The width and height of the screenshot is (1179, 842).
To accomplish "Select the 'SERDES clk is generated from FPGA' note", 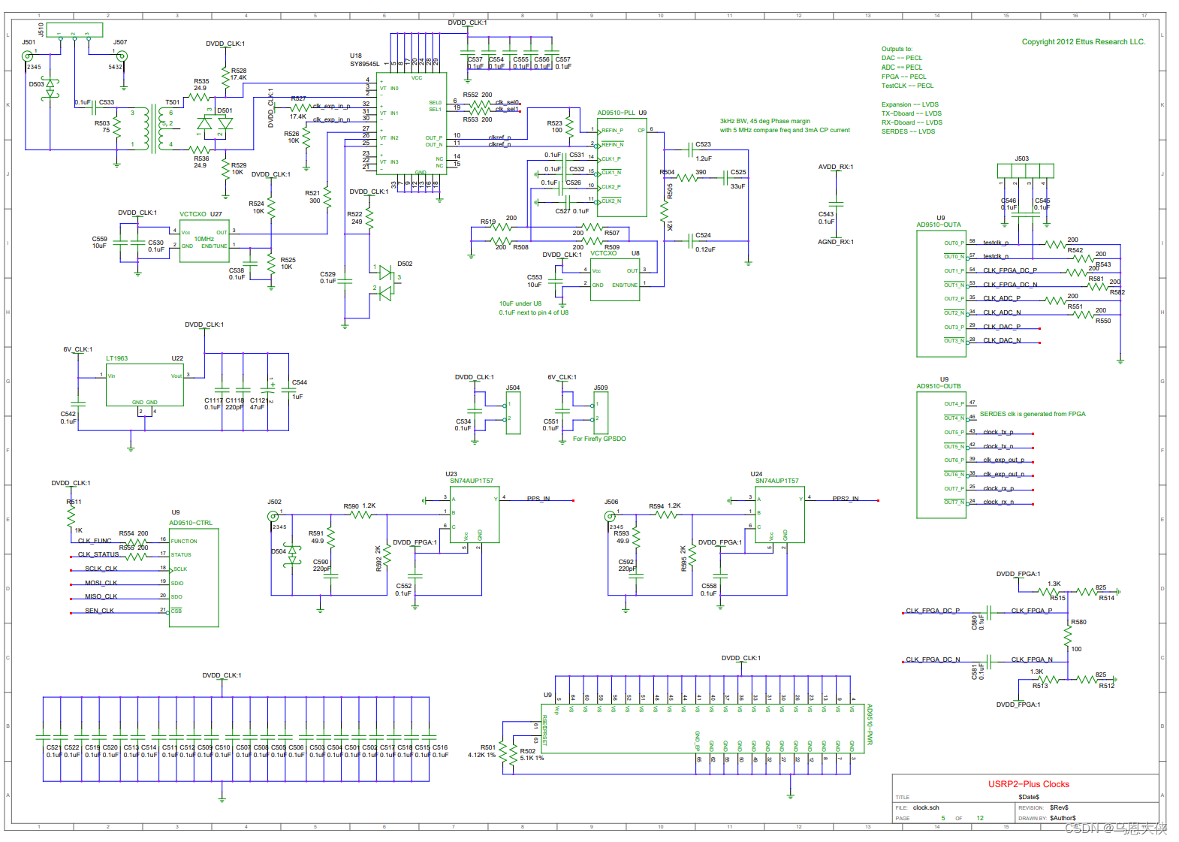I will (x=1032, y=414).
